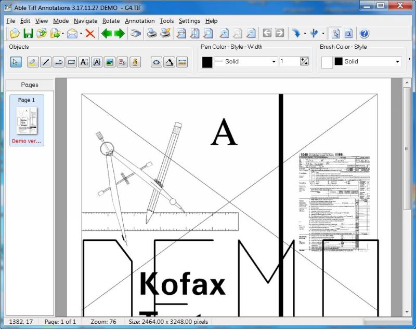
Task: Click the 'Zoom: 76' status bar entry
Action: [x=103, y=322]
